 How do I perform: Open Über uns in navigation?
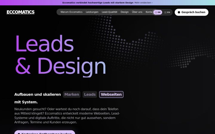click(137, 12)
